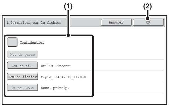
Task: Confirm with the OK button
Action: pos(148,22)
